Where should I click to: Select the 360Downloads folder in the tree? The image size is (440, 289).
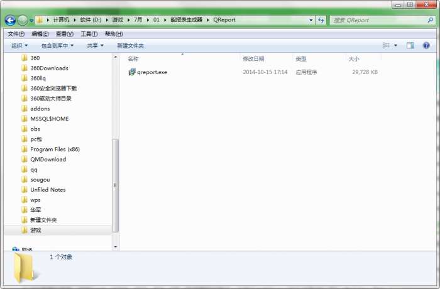[49, 68]
